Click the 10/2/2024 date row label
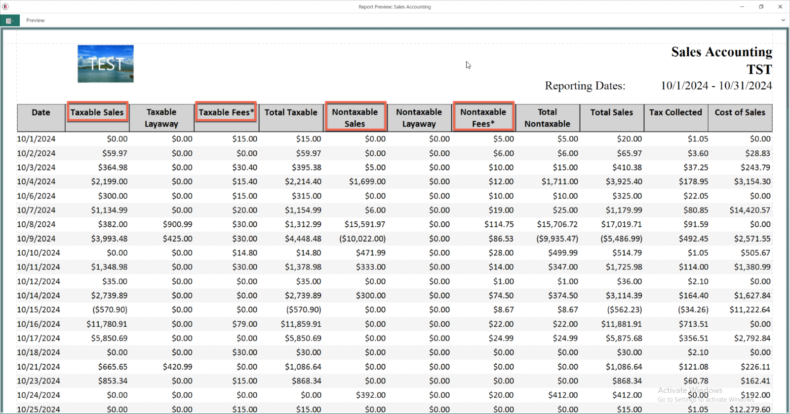The height and width of the screenshot is (414, 790). pos(36,153)
